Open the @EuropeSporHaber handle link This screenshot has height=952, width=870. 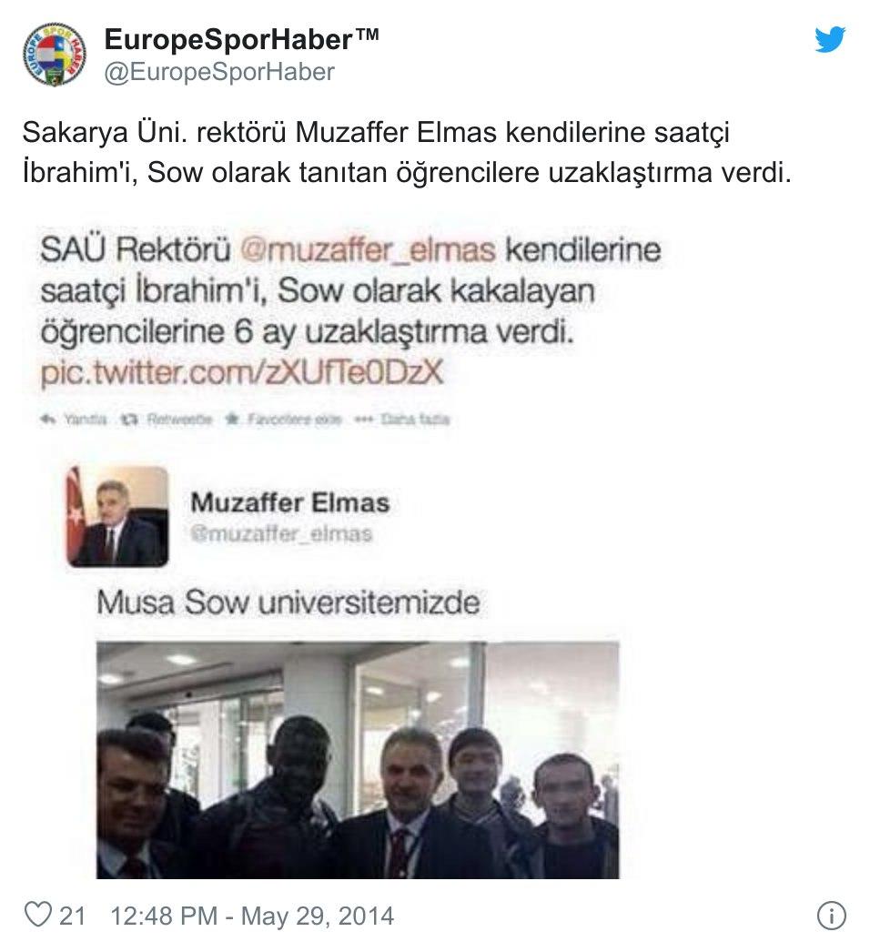tap(219, 72)
